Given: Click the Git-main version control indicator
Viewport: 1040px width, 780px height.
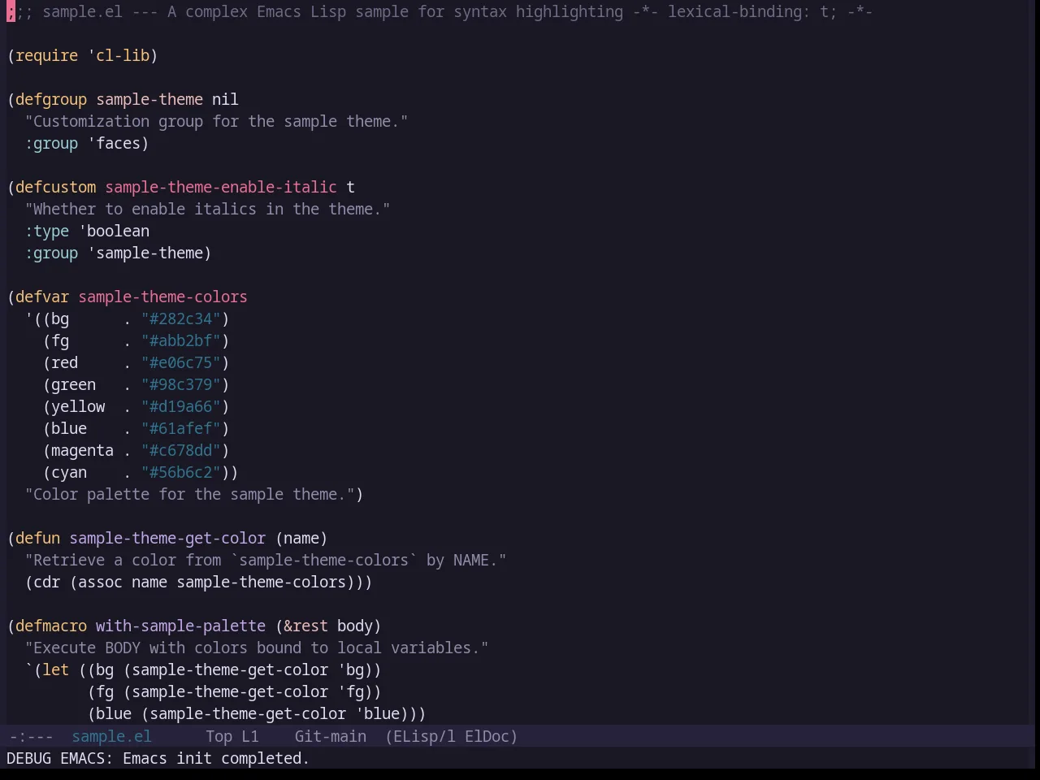Looking at the screenshot, I should point(330,736).
